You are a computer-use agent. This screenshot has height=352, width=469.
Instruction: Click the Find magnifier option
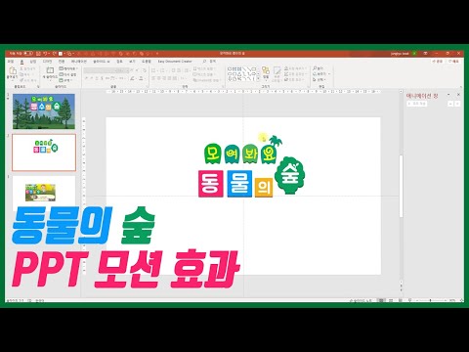(x=319, y=68)
